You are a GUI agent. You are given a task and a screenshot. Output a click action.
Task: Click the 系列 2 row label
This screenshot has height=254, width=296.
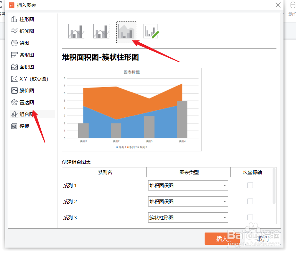click(70, 202)
